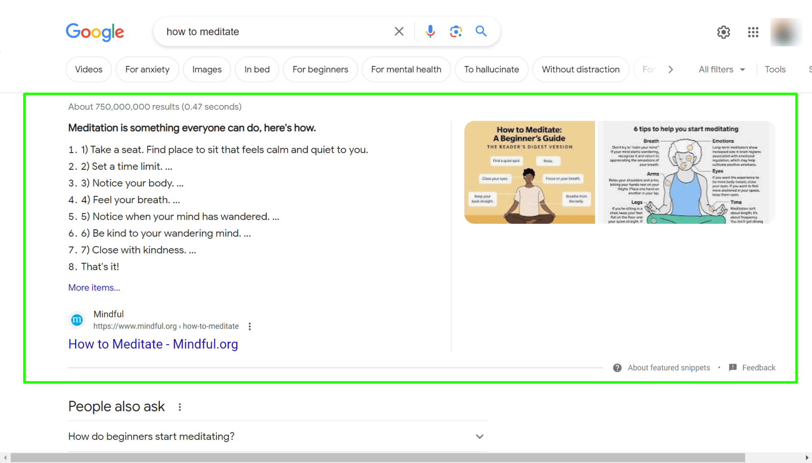Clear the search box with X icon

click(x=399, y=32)
